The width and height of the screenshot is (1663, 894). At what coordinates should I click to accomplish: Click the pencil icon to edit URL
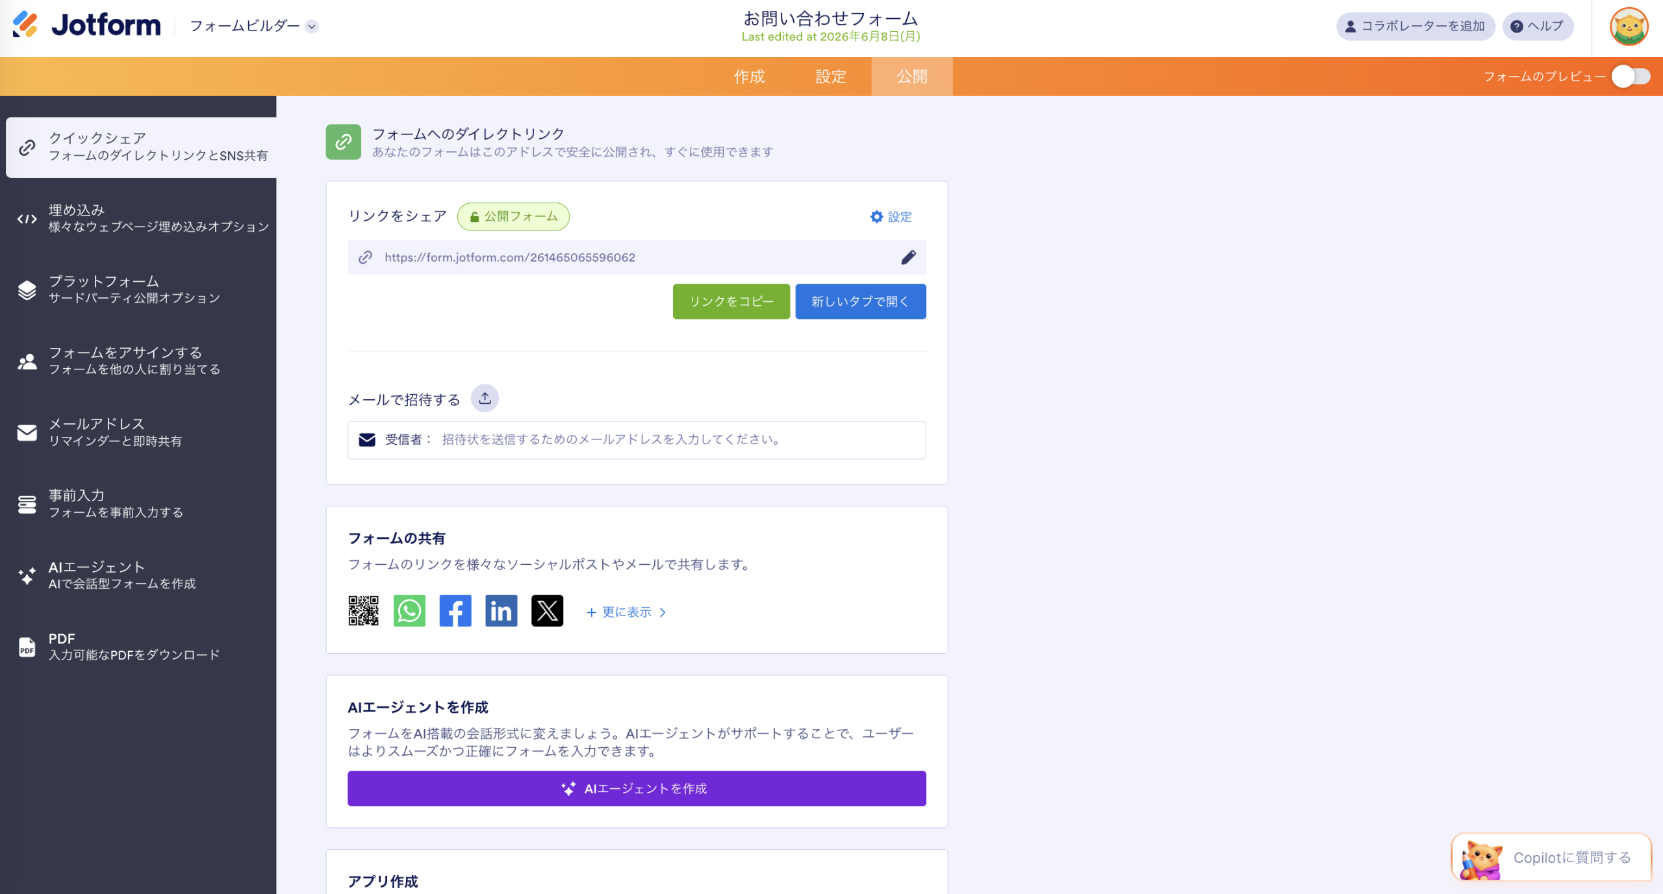click(908, 258)
